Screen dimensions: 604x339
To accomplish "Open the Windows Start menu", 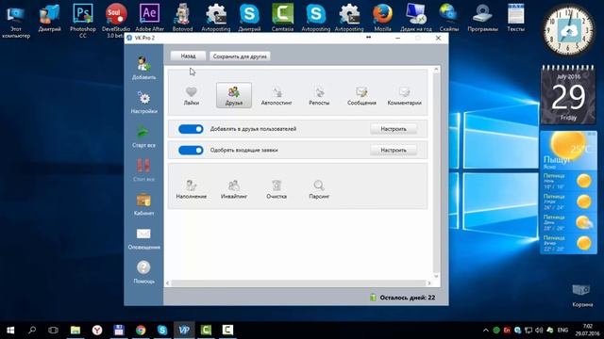I will [10, 331].
